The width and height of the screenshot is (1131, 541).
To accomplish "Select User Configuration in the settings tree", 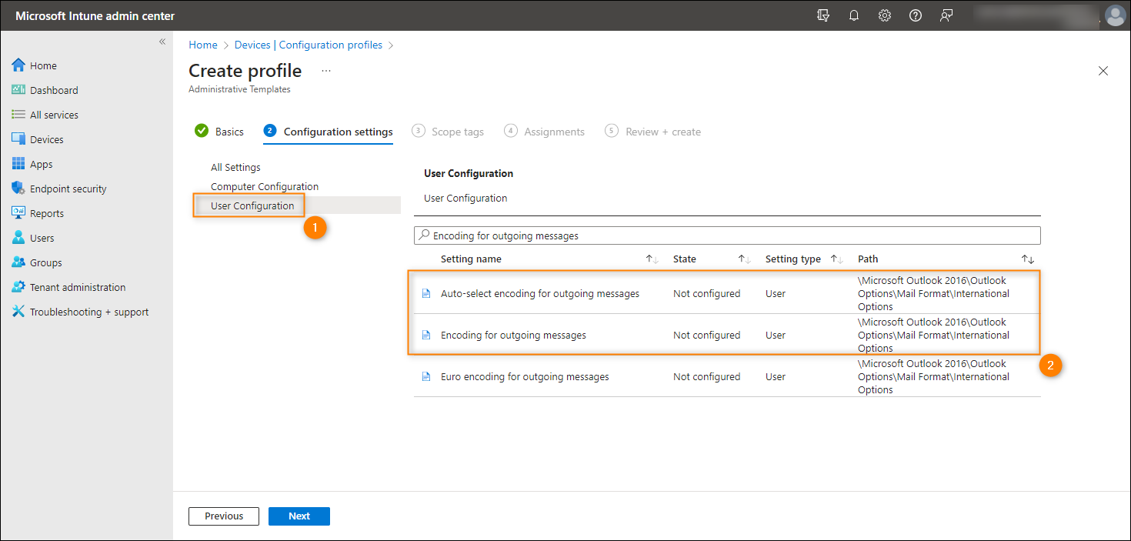I will point(252,205).
